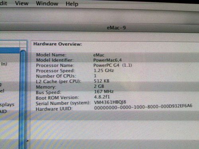Image resolution: width=199 pixels, height=149 pixels.
Task: Click the Hardware UUID value
Action: tap(143, 106)
